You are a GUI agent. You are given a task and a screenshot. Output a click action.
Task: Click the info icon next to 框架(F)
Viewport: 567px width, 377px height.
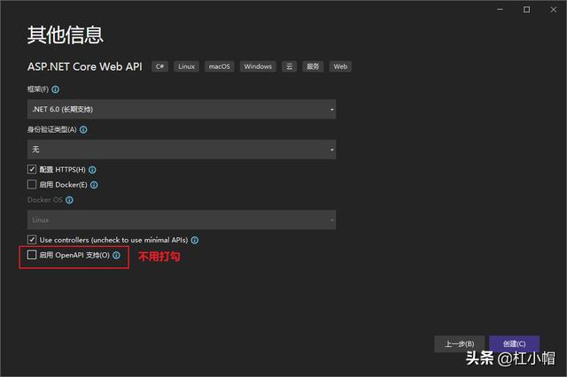coord(55,89)
